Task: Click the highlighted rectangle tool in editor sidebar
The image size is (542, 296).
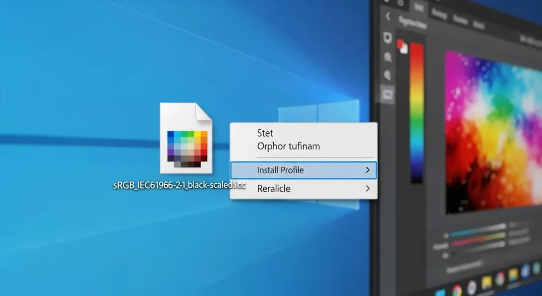Action: coord(387,94)
